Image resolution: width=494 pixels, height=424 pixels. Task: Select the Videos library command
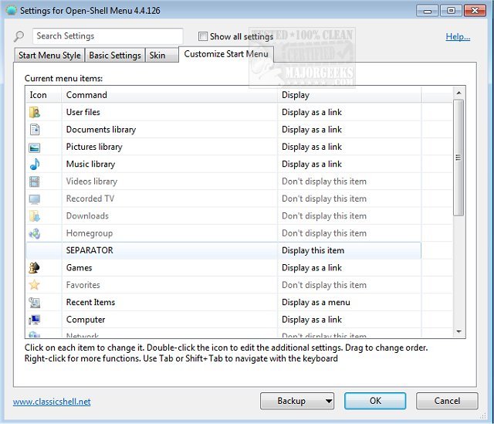(92, 181)
